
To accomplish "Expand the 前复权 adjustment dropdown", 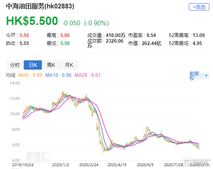I will [x=199, y=76].
